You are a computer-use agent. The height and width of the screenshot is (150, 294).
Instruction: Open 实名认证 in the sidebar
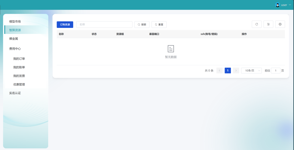pos(15,93)
